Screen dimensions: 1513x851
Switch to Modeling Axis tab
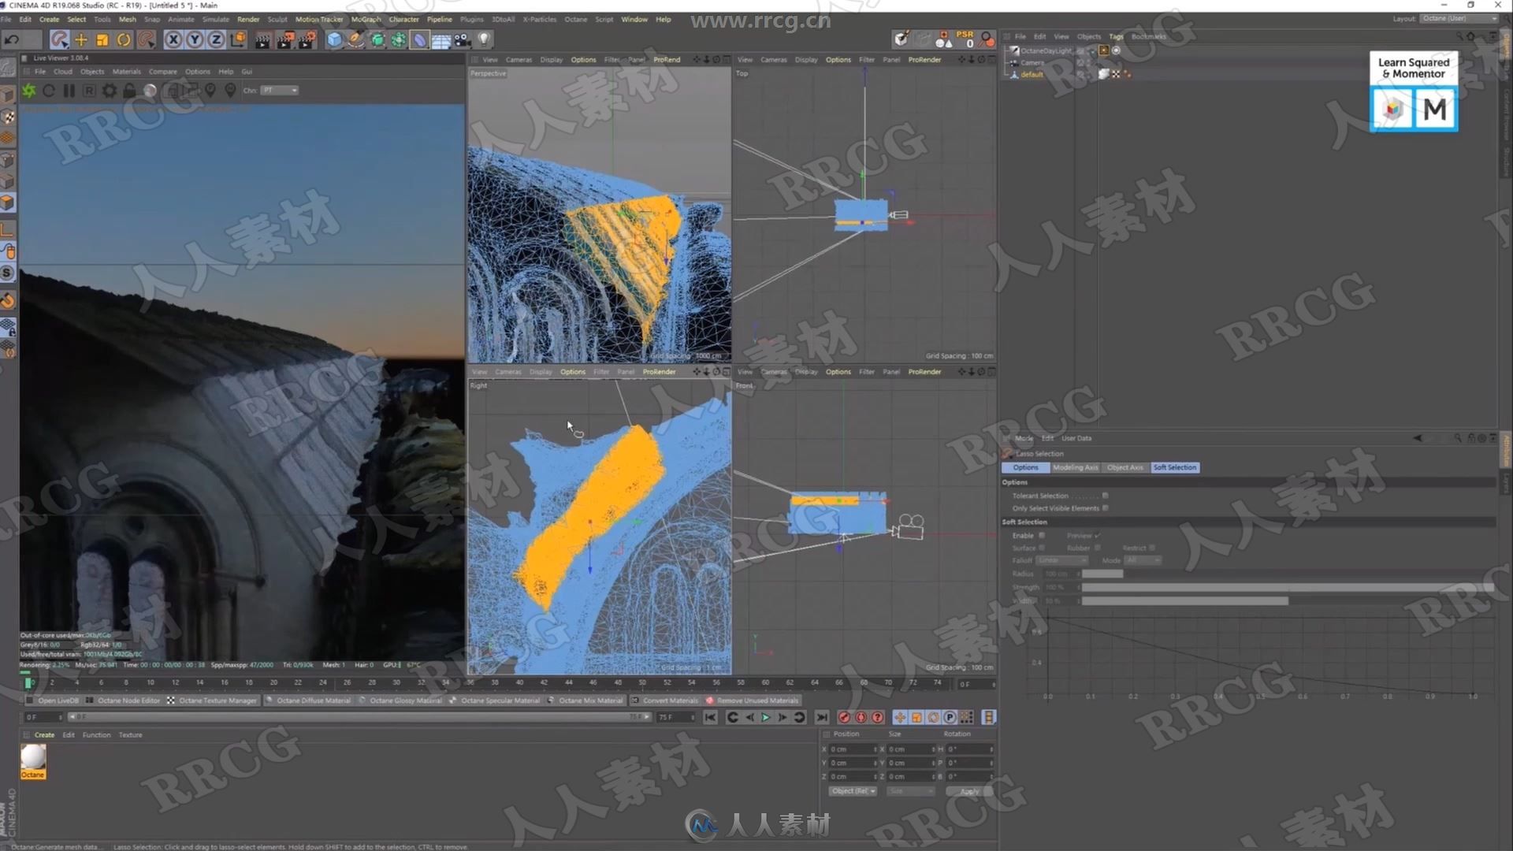tap(1075, 467)
